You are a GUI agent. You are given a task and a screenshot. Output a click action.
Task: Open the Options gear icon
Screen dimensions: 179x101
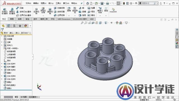coord(131,3)
